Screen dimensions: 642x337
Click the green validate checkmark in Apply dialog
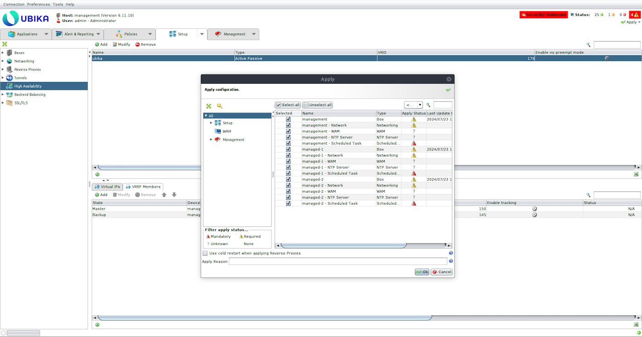tap(448, 90)
